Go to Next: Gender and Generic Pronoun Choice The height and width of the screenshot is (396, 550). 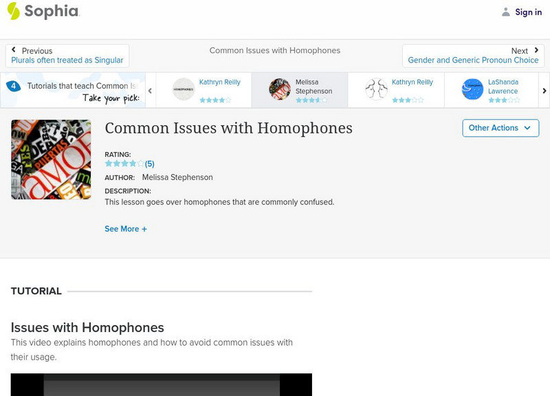click(x=473, y=56)
